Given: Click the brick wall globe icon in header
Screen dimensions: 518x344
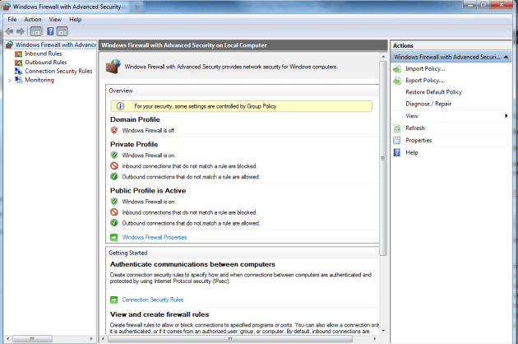Looking at the screenshot, I should [113, 67].
